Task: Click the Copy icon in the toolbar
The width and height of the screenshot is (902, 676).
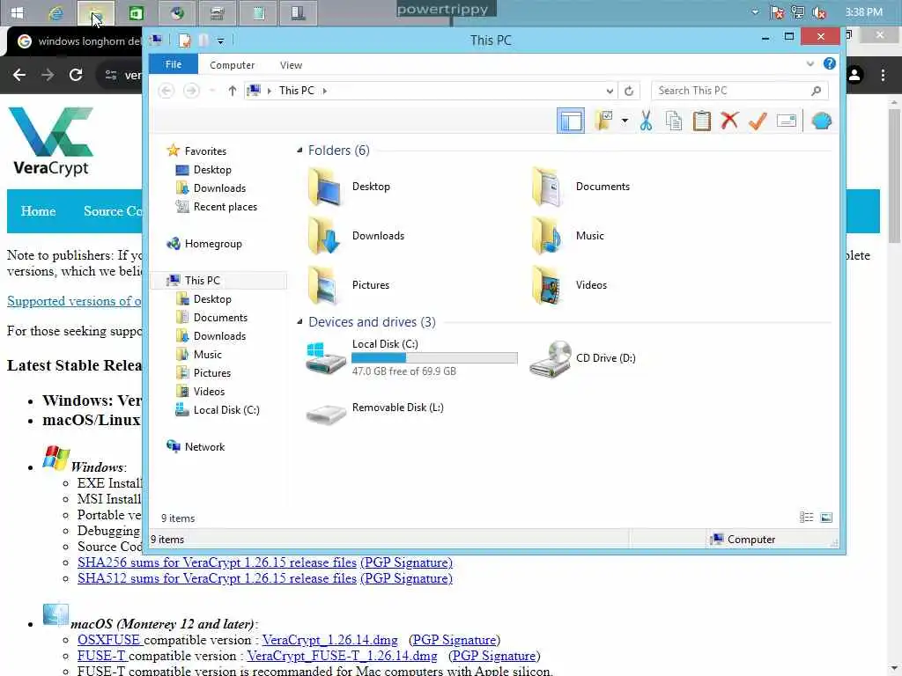Action: pyautogui.click(x=674, y=121)
